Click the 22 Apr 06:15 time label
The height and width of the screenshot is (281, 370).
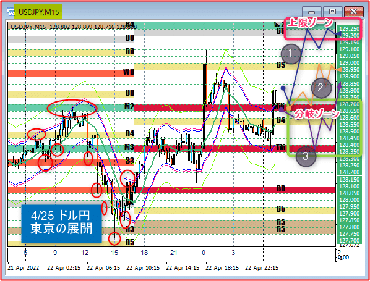coord(103,268)
